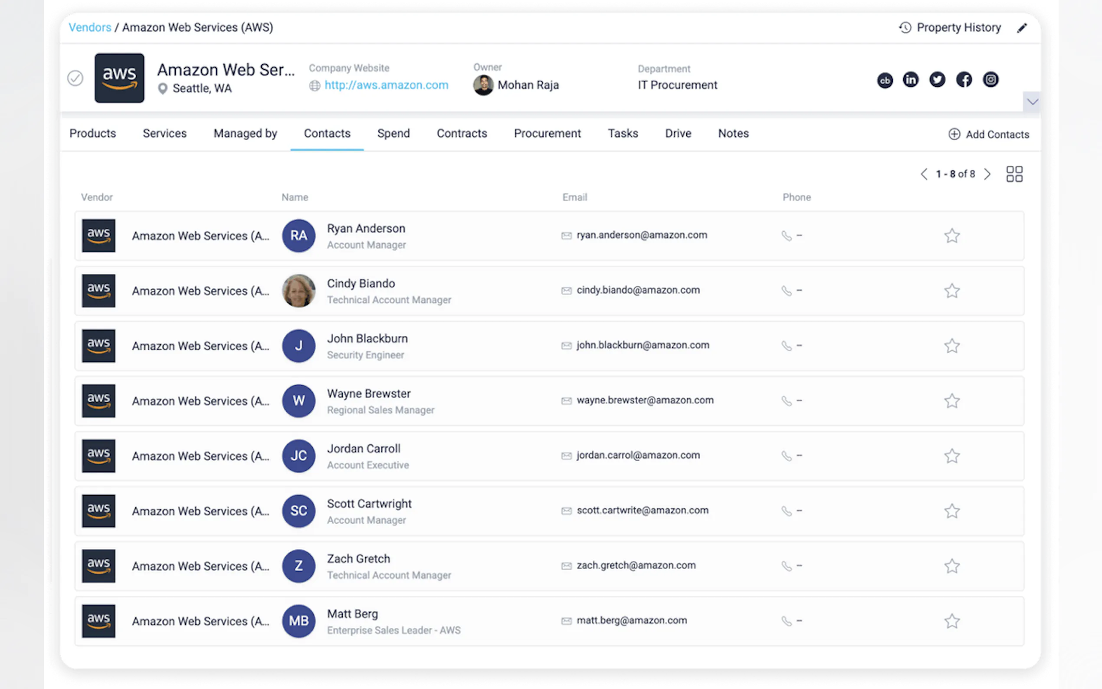Go to previous page of contacts
The height and width of the screenshot is (689, 1102).
(924, 174)
